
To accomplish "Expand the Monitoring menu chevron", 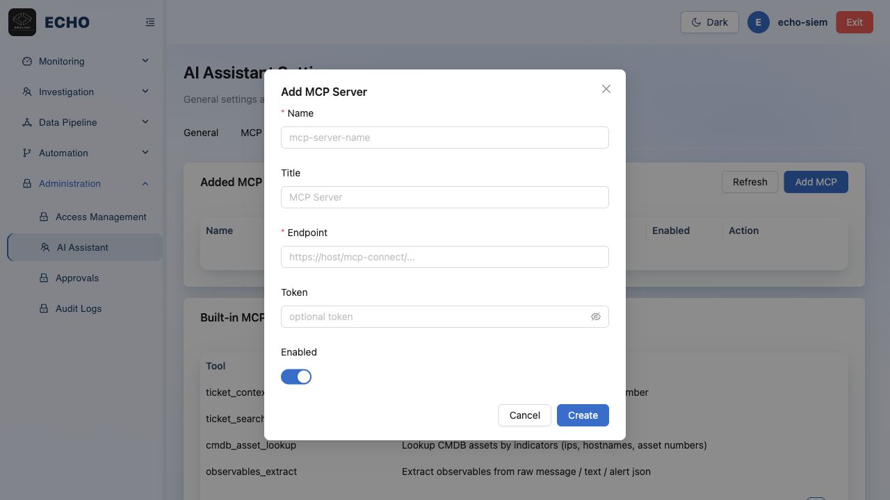I will pyautogui.click(x=145, y=61).
